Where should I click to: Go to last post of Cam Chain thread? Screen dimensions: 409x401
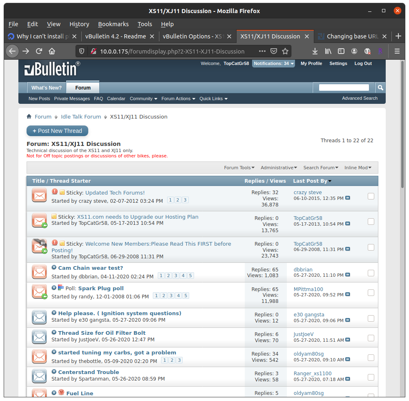[x=348, y=276]
